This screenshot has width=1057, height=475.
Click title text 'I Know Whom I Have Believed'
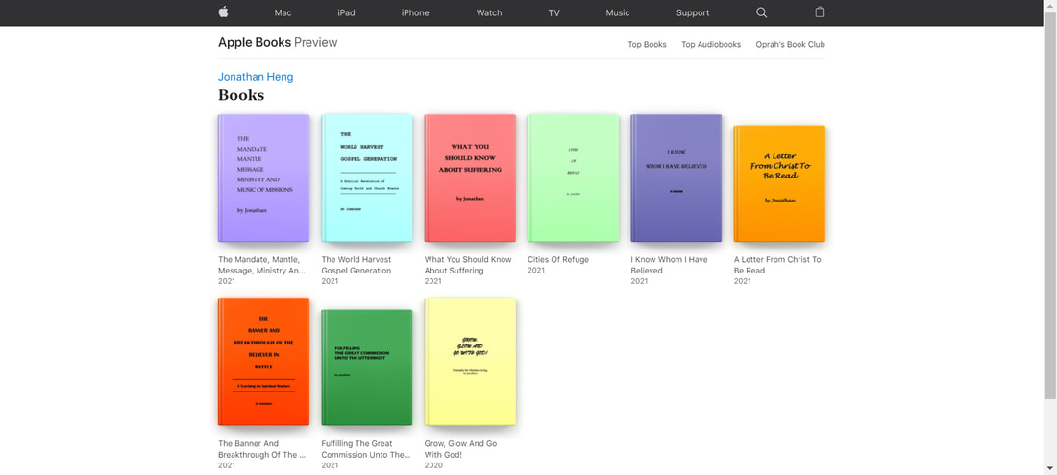(x=670, y=265)
